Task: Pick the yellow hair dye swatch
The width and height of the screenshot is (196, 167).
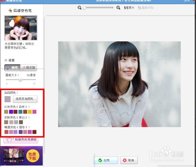Action: point(30,112)
